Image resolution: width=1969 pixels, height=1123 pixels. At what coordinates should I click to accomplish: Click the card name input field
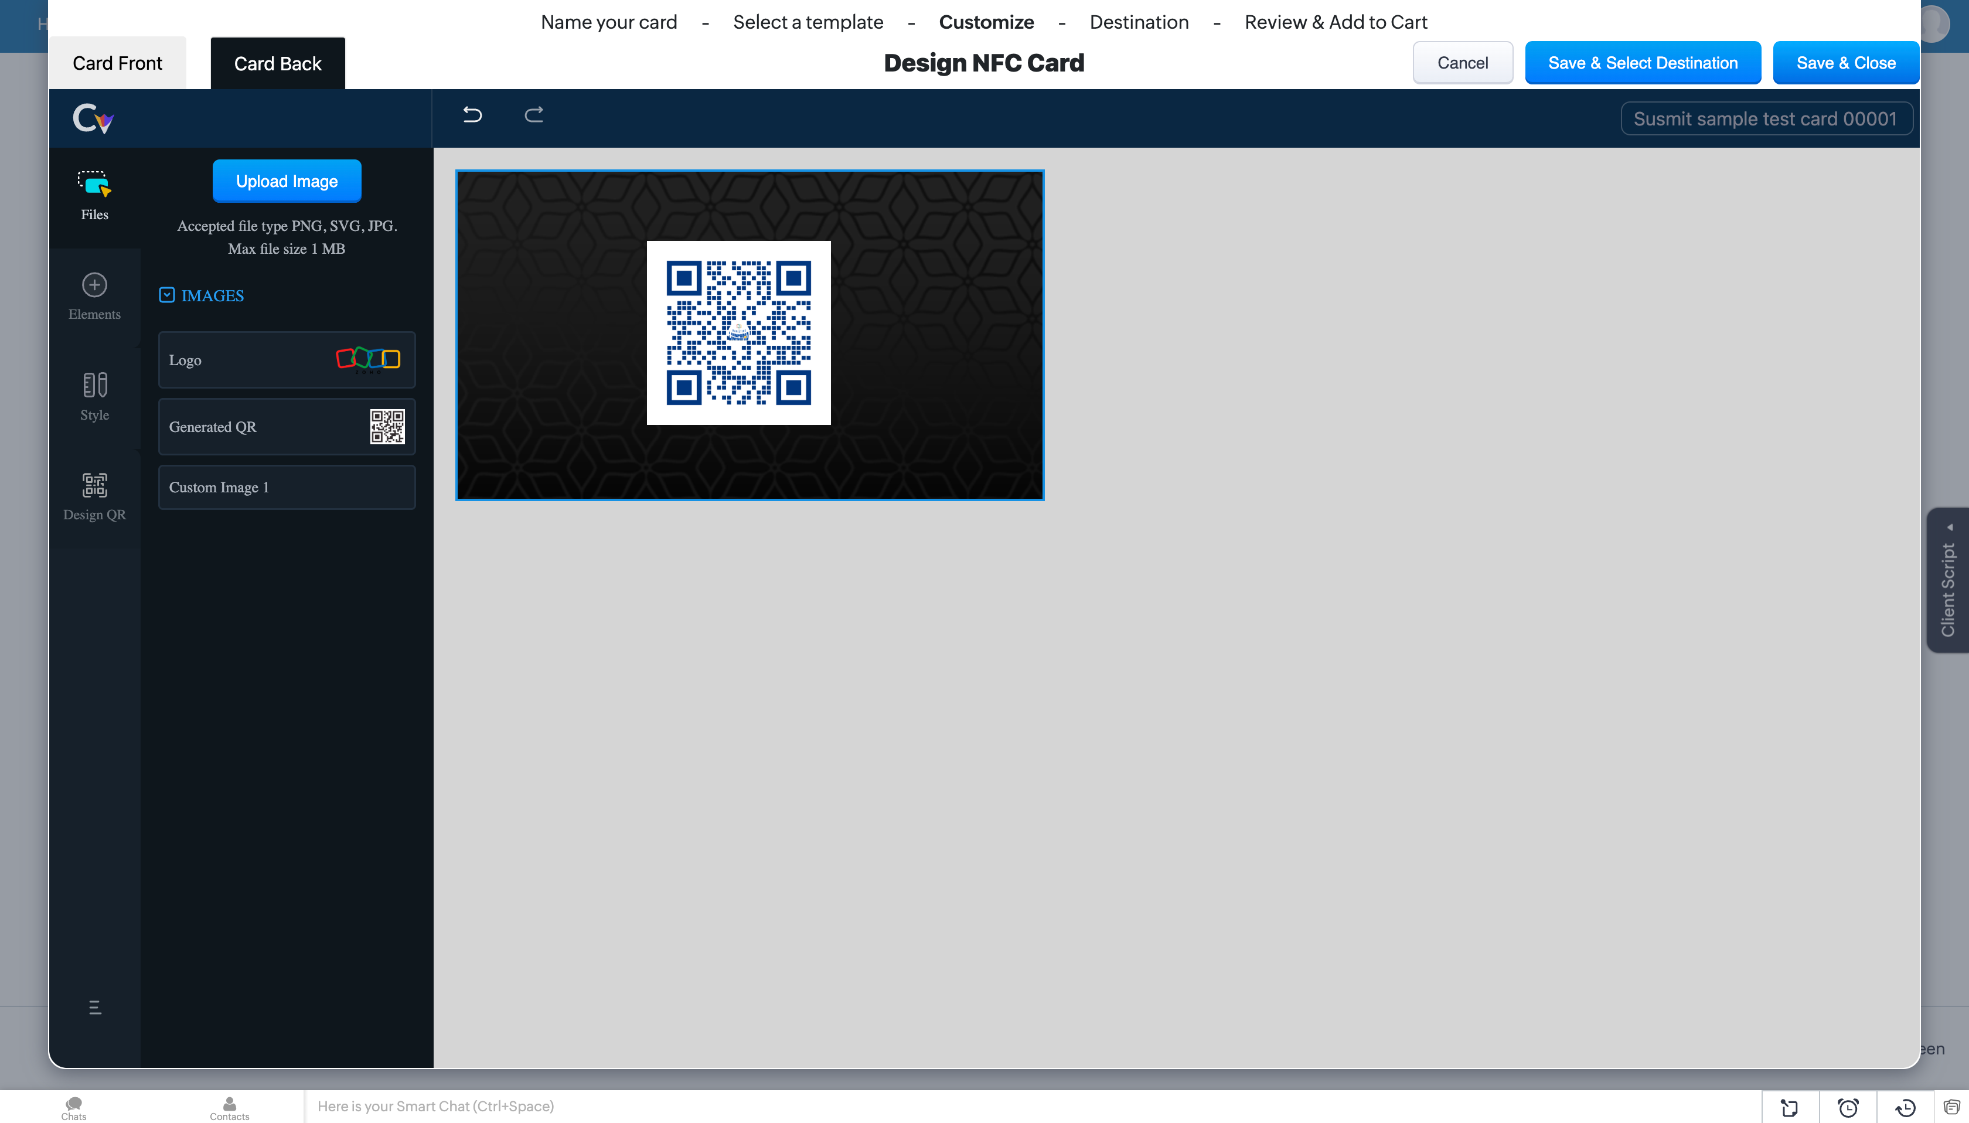click(x=1766, y=119)
